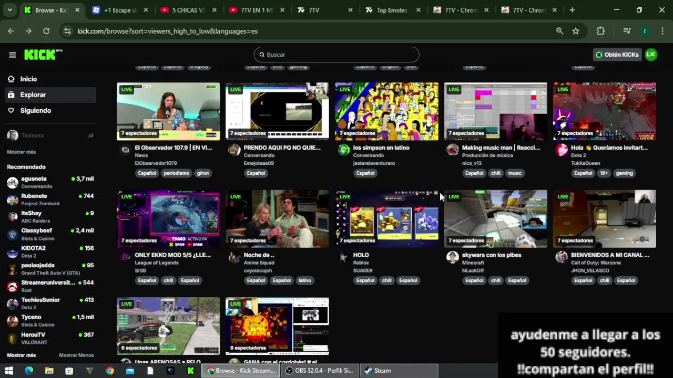Collapse recommended list with Mostrar Menos

(x=76, y=355)
